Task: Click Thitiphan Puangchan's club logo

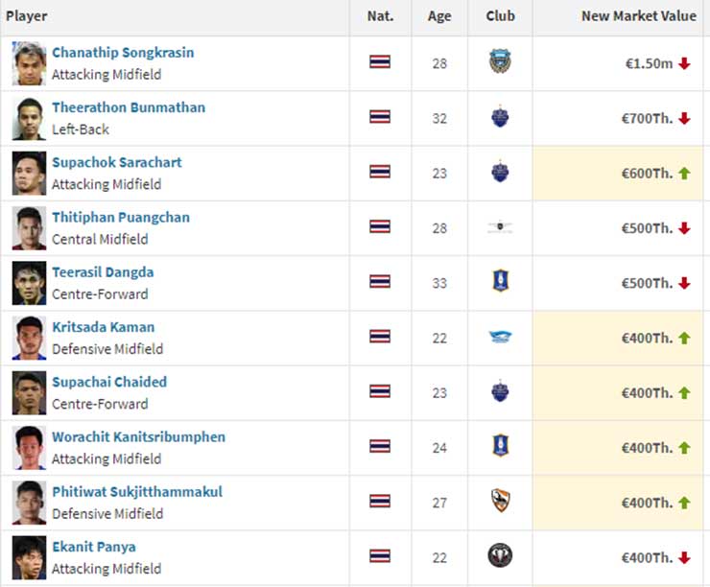Action: coord(500,227)
